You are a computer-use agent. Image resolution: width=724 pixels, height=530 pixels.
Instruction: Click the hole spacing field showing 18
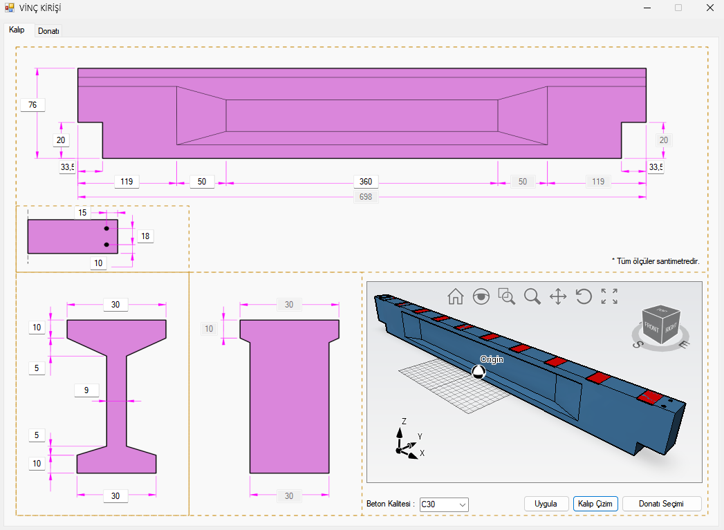click(x=145, y=236)
